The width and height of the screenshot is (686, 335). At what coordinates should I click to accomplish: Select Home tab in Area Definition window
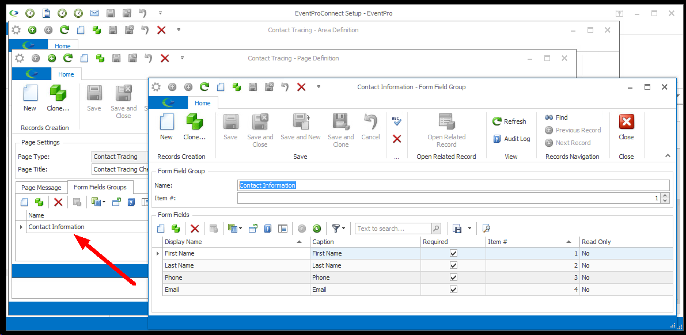click(x=63, y=46)
